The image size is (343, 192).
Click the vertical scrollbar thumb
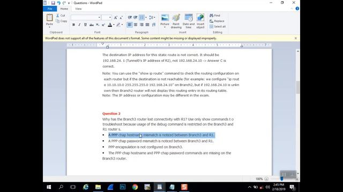point(298,87)
